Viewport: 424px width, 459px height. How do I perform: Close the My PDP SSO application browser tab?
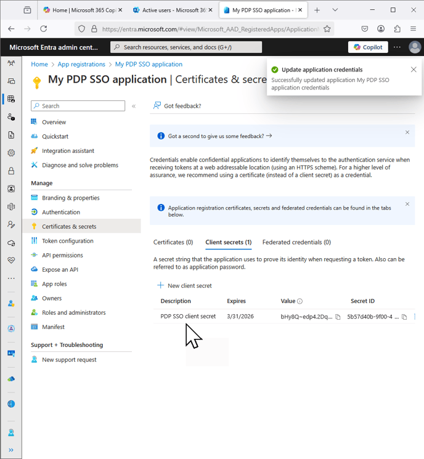click(x=300, y=10)
